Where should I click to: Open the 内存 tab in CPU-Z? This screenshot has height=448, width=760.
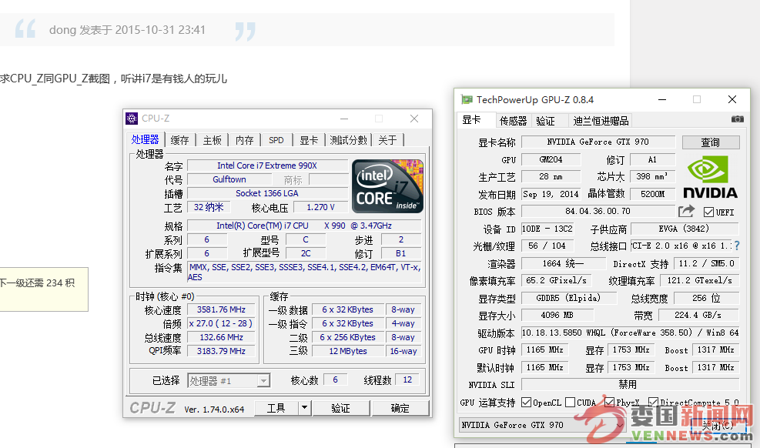tap(244, 140)
